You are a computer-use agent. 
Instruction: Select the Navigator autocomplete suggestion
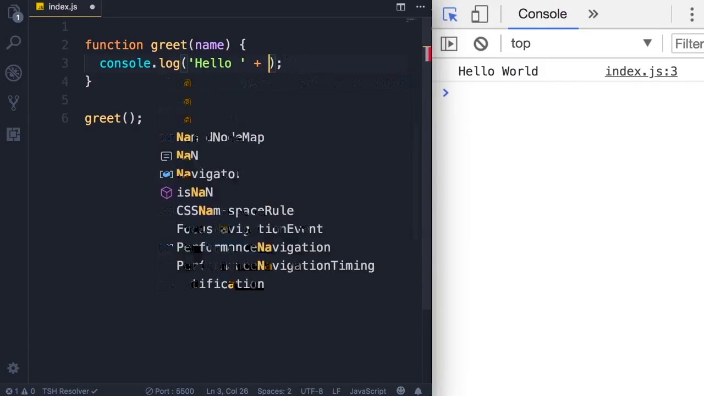207,174
